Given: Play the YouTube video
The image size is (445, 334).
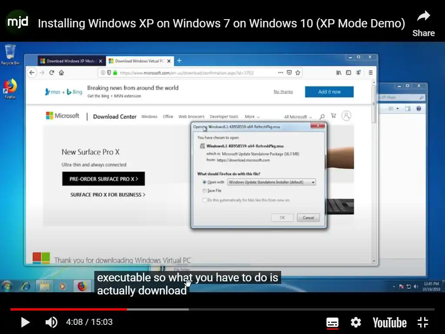Looking at the screenshot, I should pyautogui.click(x=25, y=322).
